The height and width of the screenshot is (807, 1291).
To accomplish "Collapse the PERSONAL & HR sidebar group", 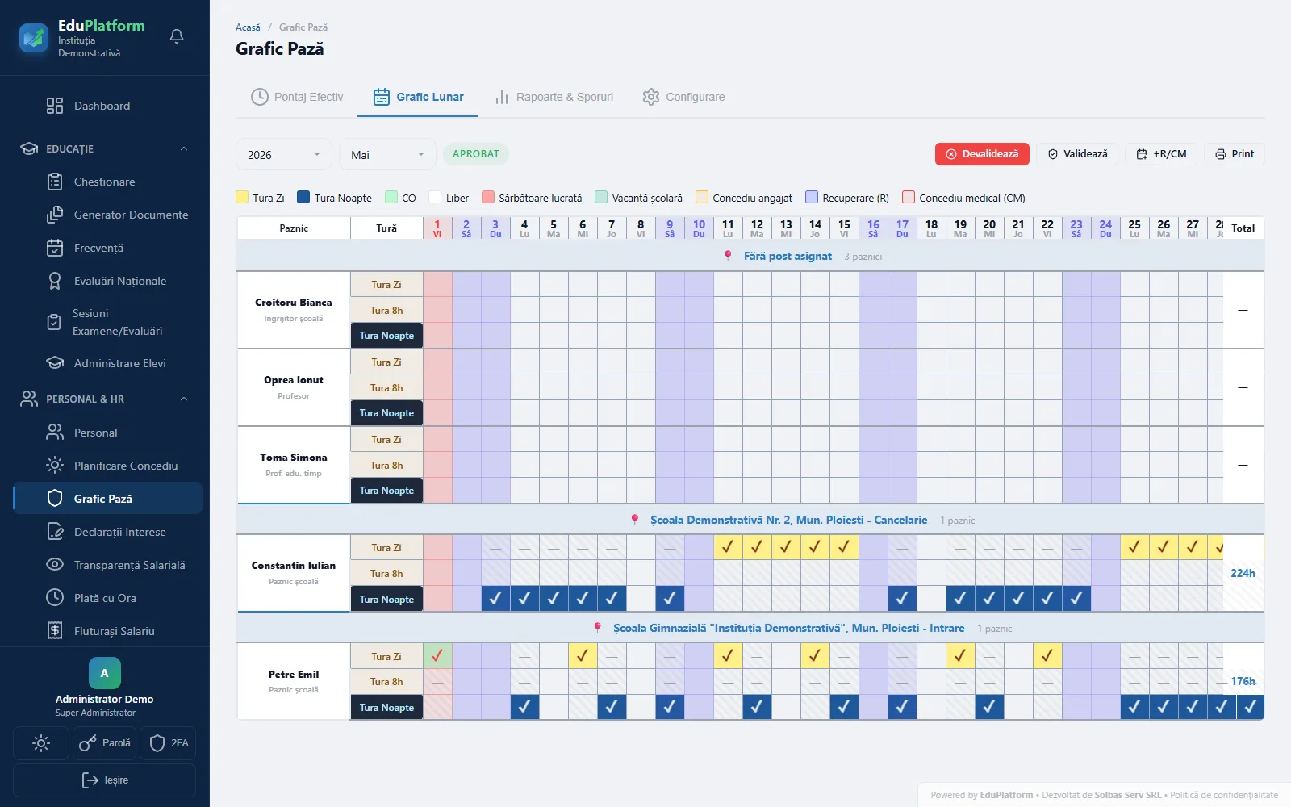I will 105,399.
